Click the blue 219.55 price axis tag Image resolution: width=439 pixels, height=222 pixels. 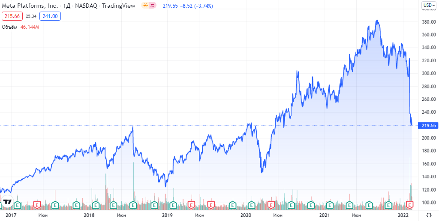(427, 125)
